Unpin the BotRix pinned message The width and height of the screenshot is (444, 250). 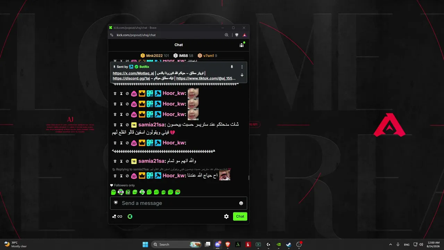point(232,67)
